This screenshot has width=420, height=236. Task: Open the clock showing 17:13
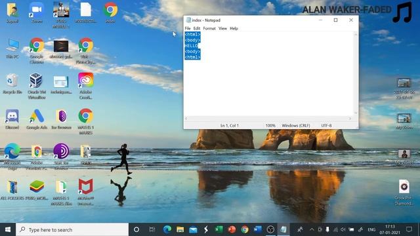390,229
